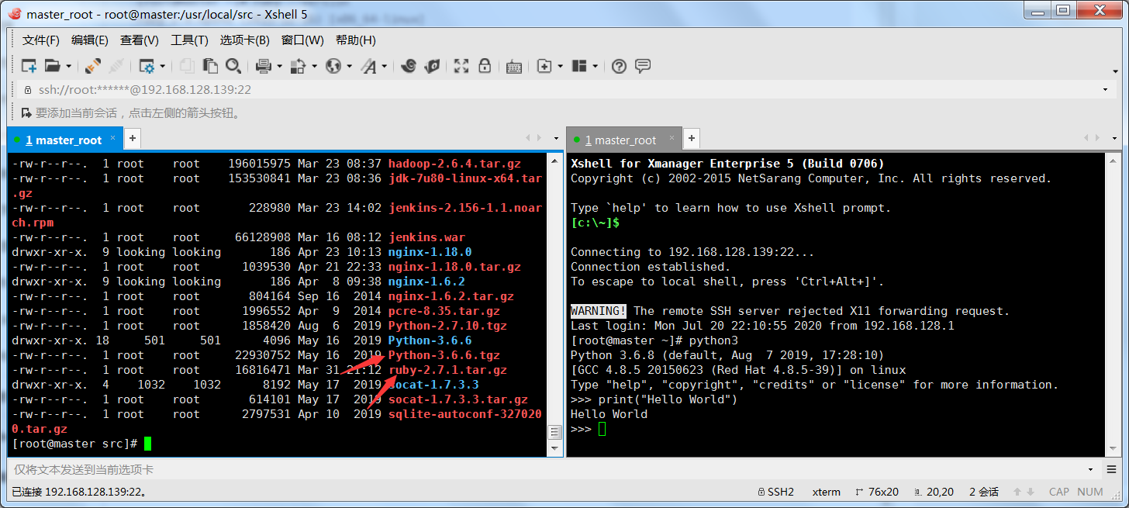Click right terminal scrollbar up arrow
This screenshot has height=508, width=1129.
[1114, 160]
